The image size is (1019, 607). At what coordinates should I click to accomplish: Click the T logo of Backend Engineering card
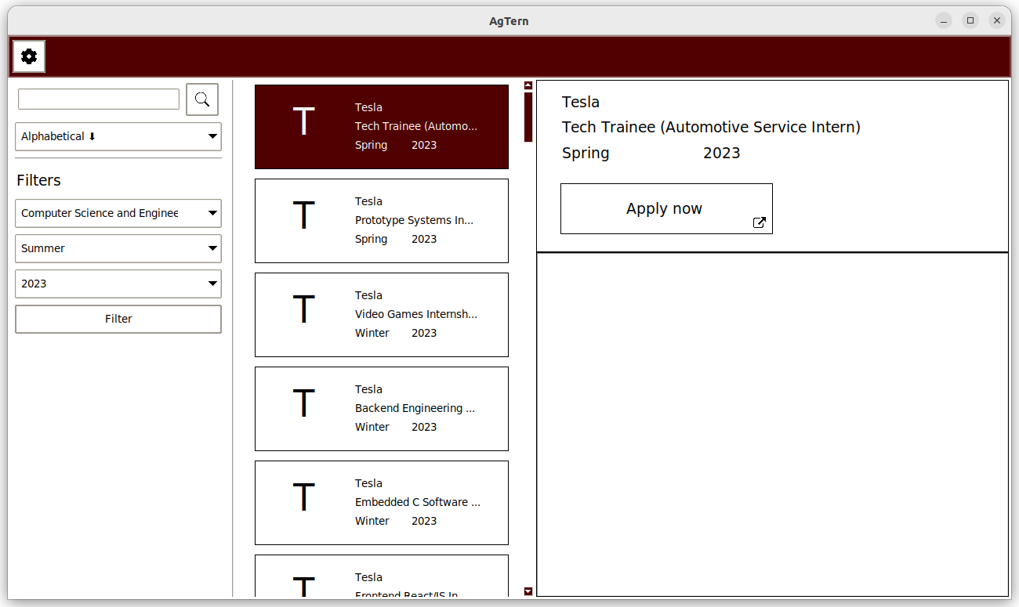coord(303,404)
